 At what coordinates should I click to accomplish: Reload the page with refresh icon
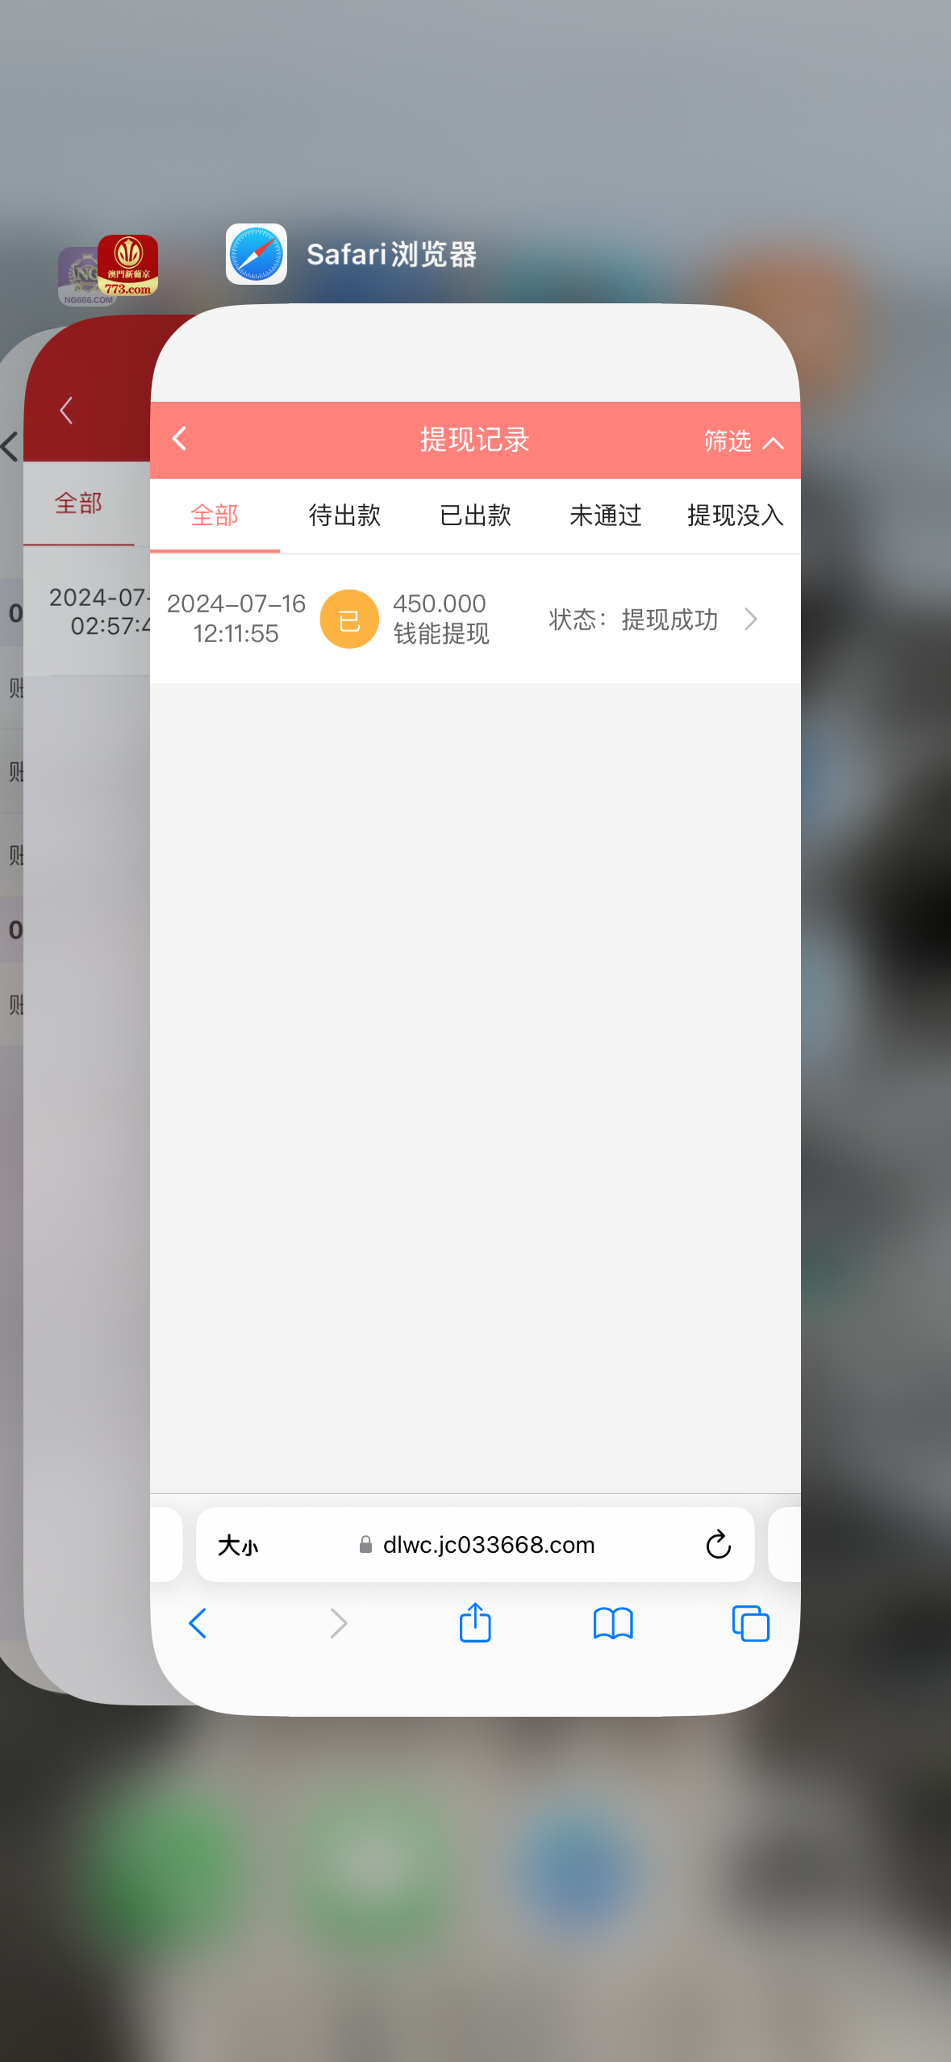(717, 1544)
